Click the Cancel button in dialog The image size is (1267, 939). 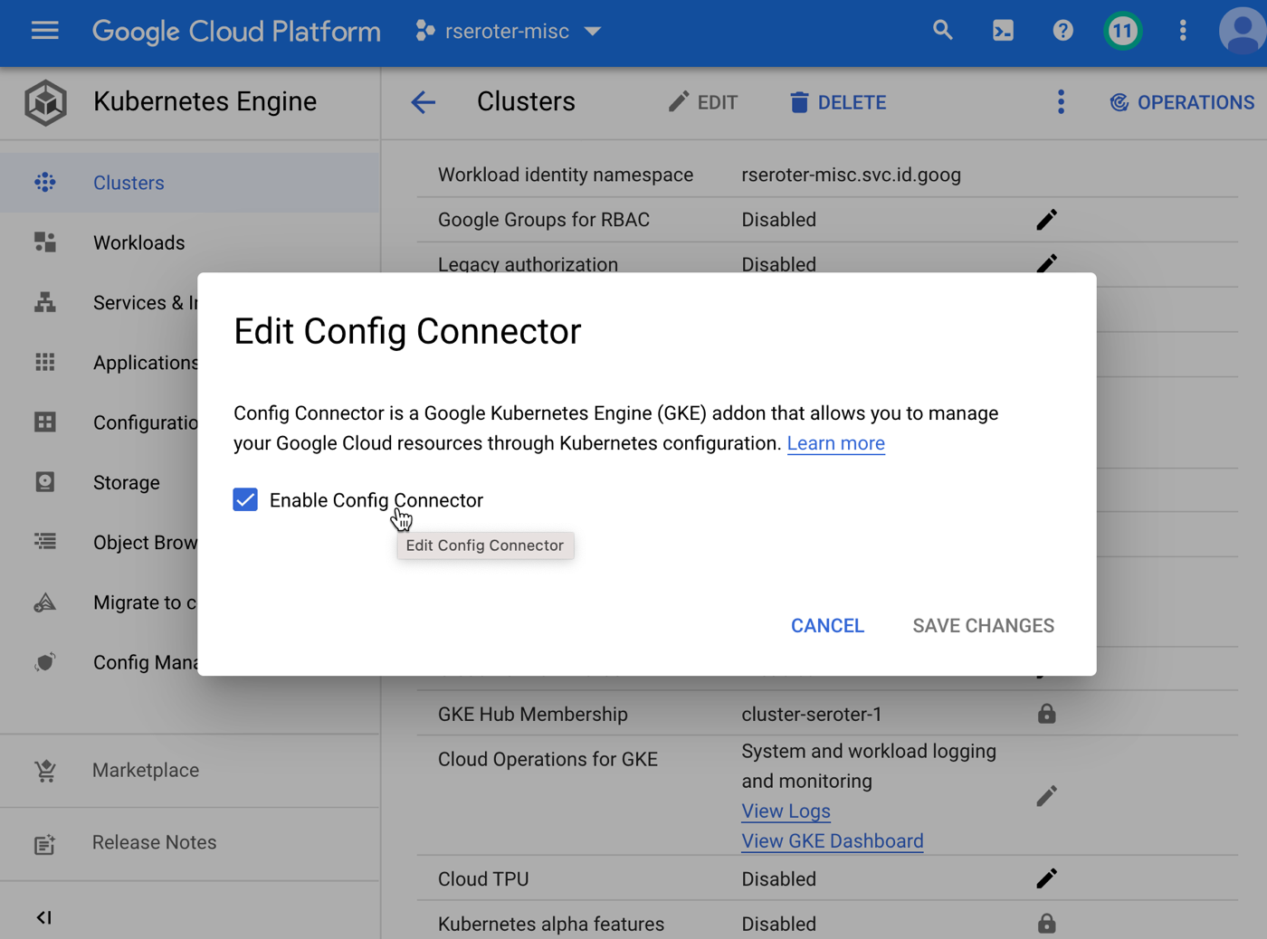coord(827,626)
